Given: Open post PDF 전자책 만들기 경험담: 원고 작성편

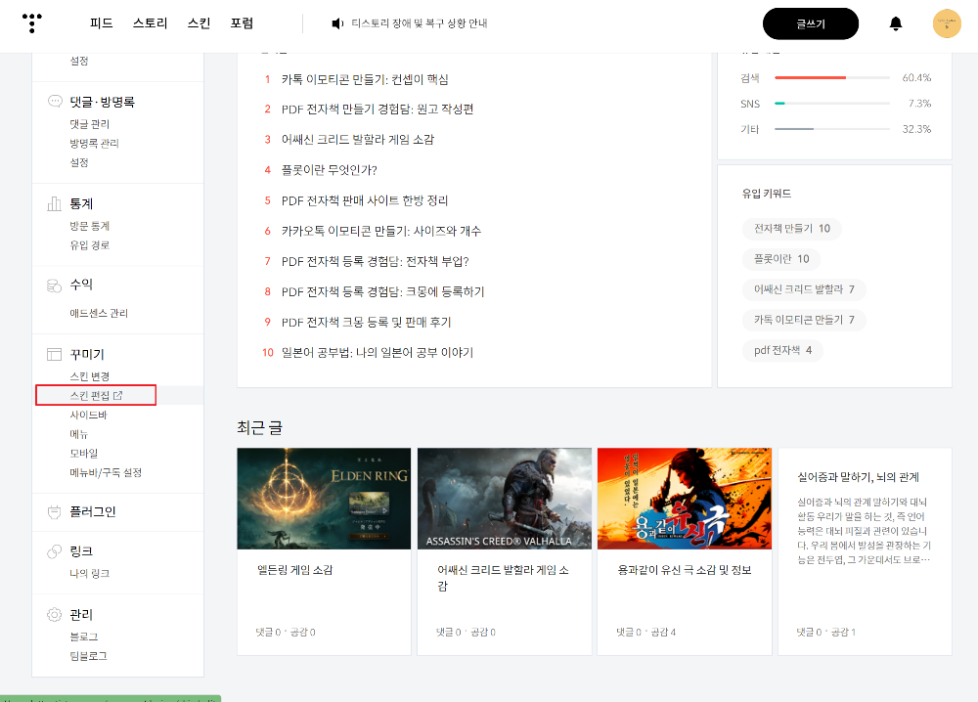Looking at the screenshot, I should tap(378, 110).
